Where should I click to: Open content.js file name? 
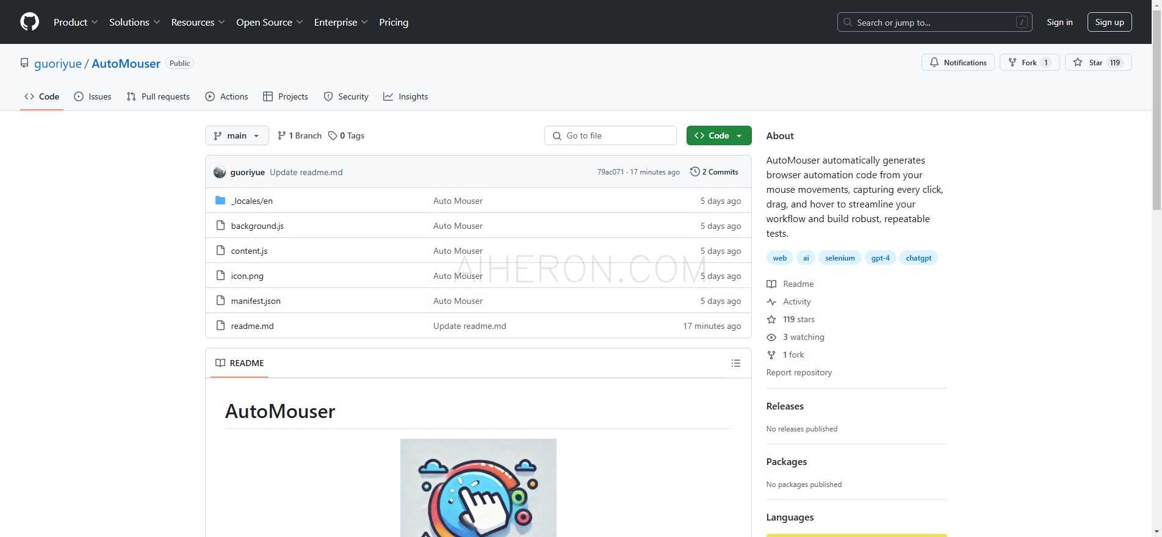pyautogui.click(x=249, y=251)
